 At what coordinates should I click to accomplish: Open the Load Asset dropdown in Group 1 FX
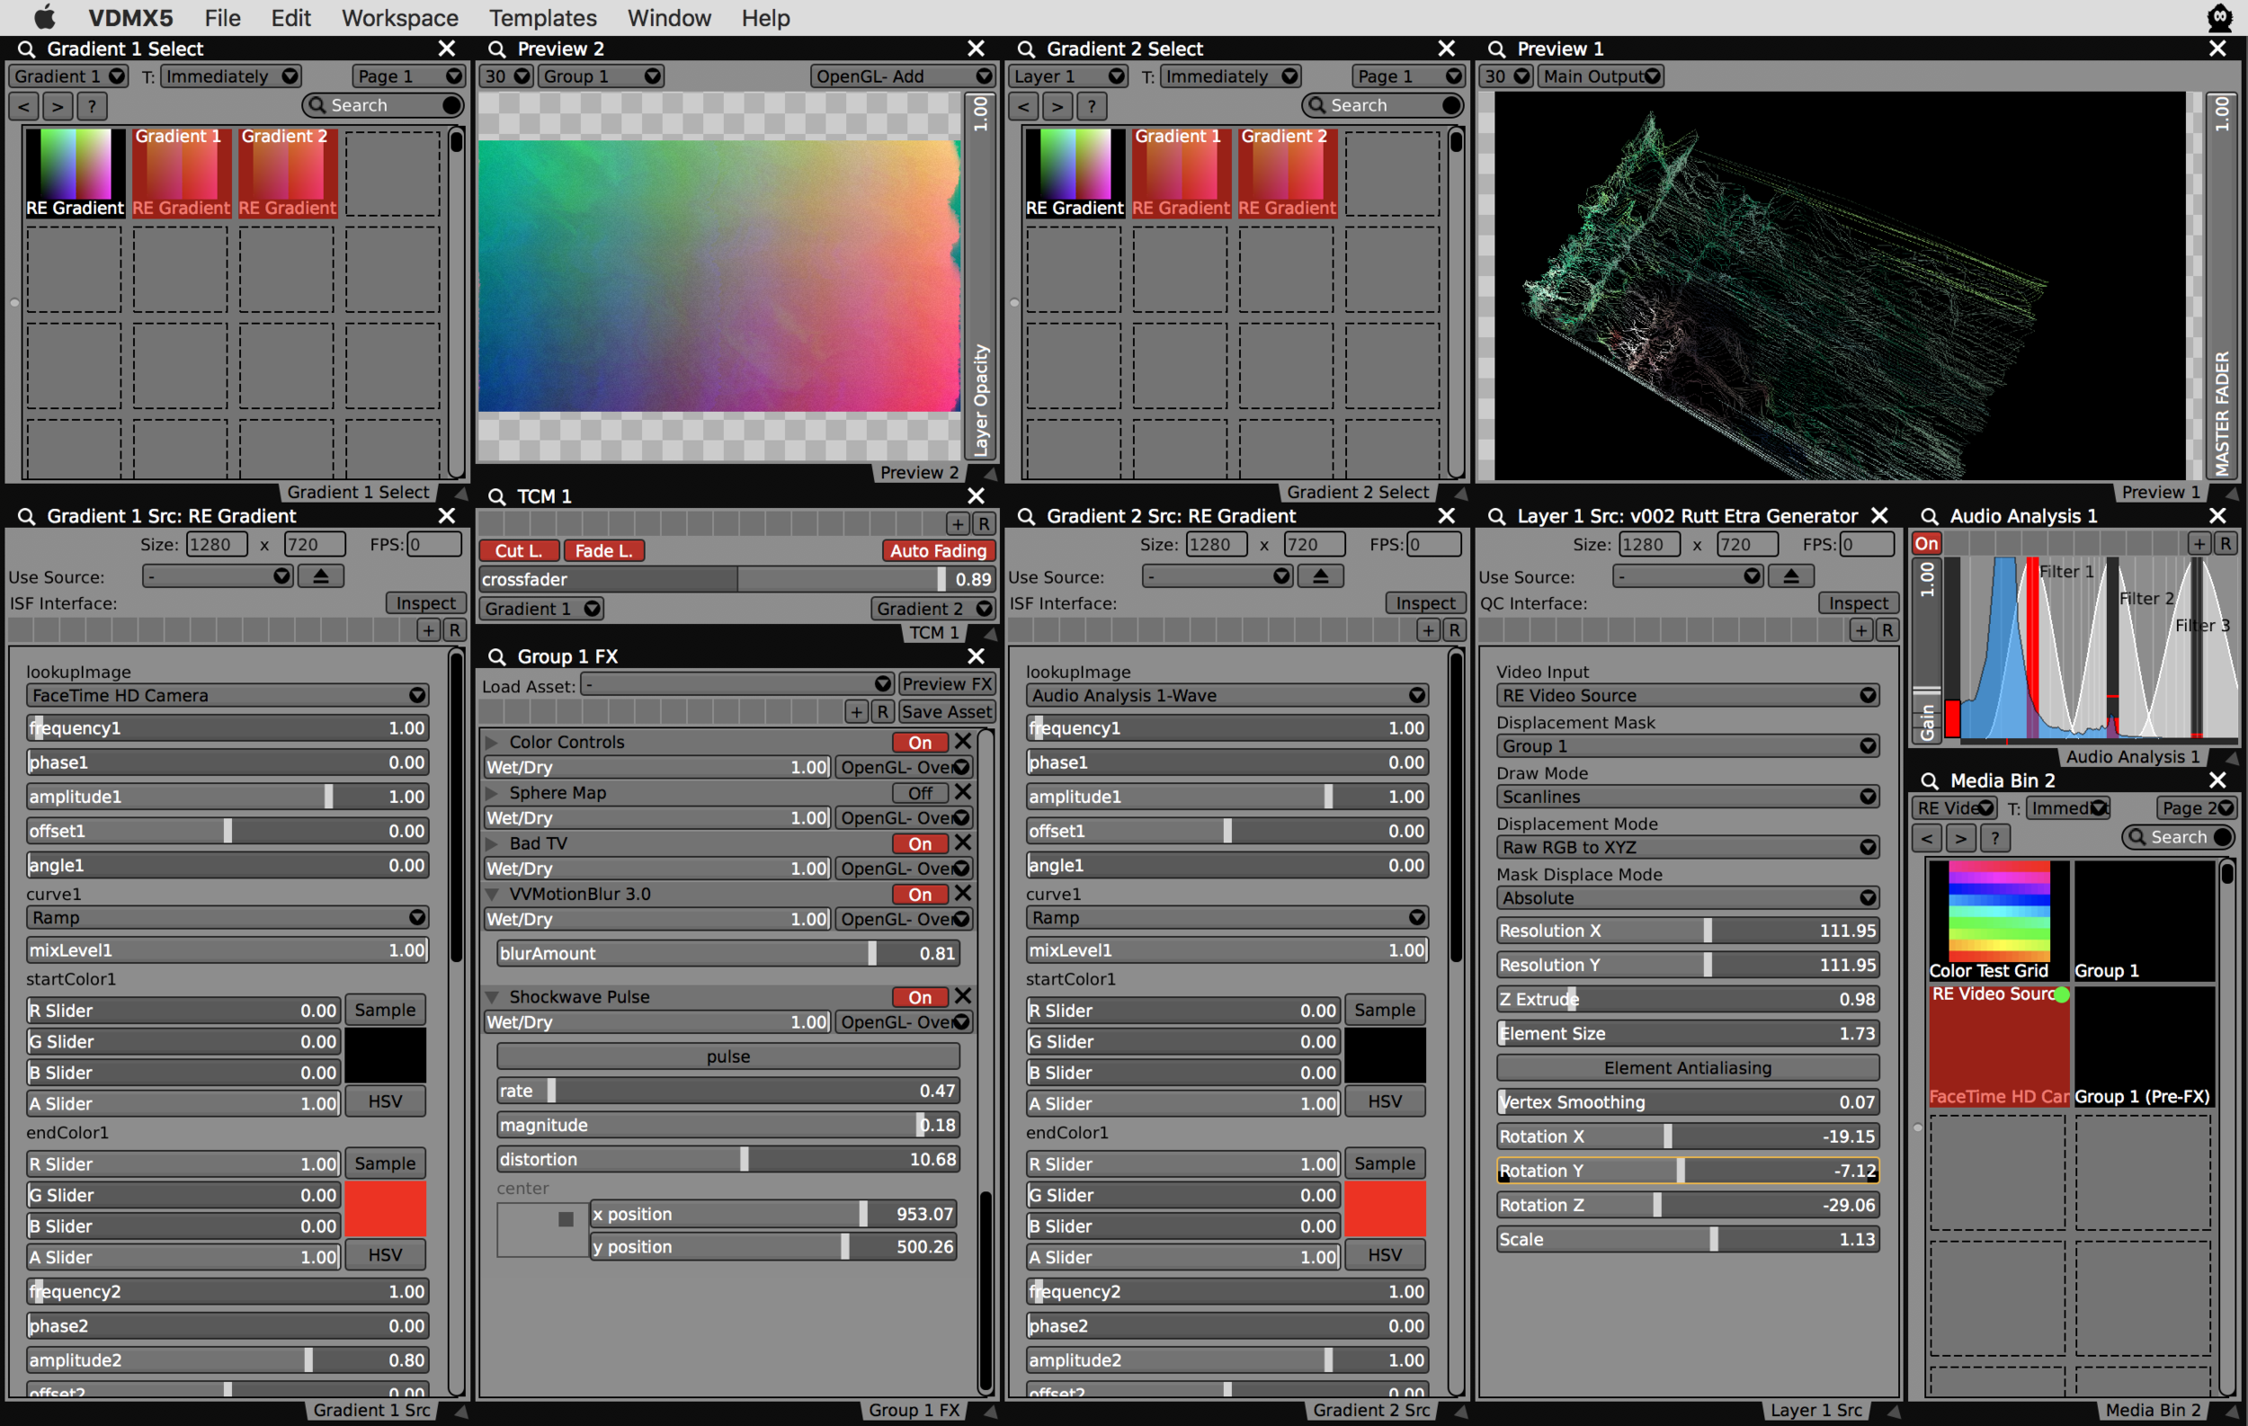(736, 684)
